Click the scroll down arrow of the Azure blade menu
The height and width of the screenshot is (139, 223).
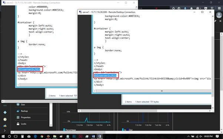point(51,125)
